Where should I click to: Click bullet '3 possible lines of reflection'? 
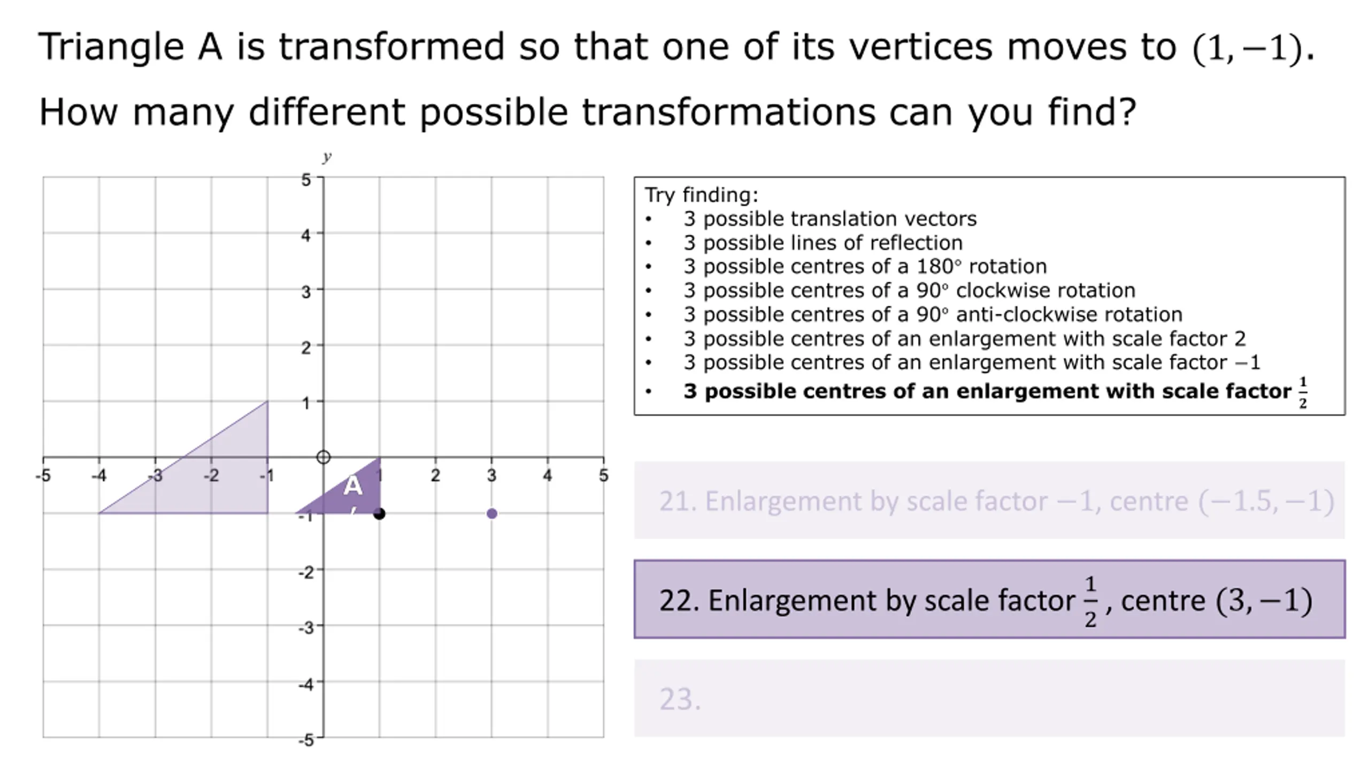click(x=823, y=243)
